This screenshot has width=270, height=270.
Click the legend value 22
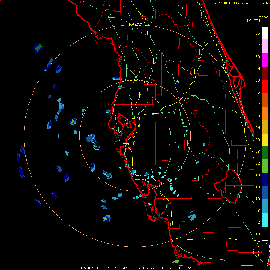(258, 163)
